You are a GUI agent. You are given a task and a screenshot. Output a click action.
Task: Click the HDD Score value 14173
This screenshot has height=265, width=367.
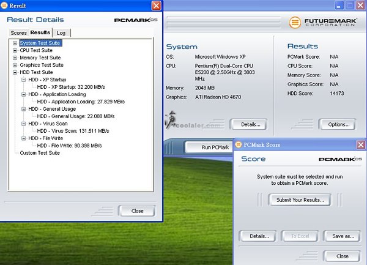pyautogui.click(x=337, y=94)
